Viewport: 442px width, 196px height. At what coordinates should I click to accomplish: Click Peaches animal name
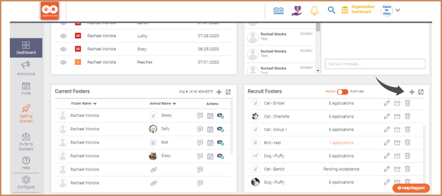144,62
